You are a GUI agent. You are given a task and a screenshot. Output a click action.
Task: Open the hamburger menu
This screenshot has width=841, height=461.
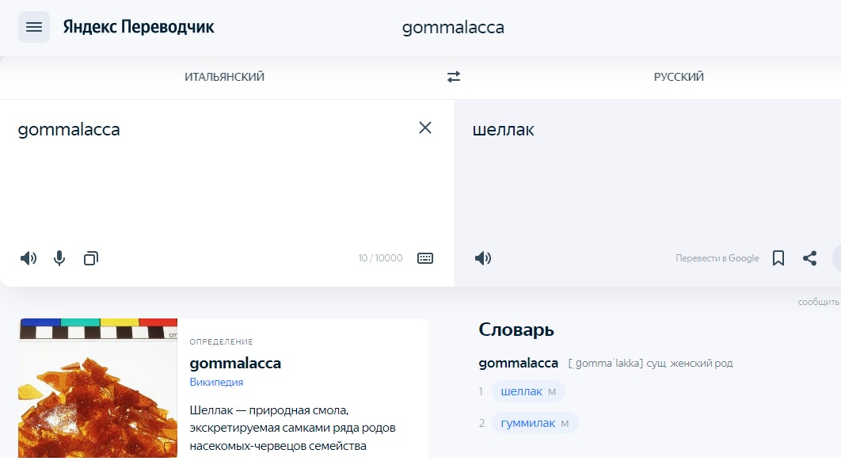34,27
